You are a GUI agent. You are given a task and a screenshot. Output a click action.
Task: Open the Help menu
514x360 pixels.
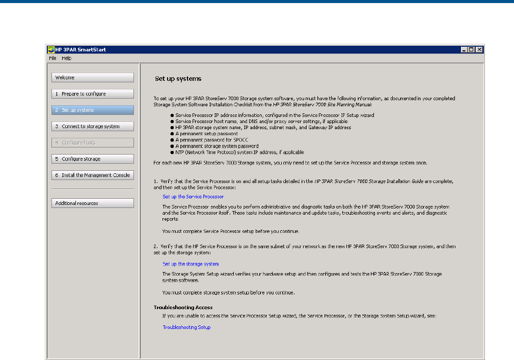click(67, 58)
